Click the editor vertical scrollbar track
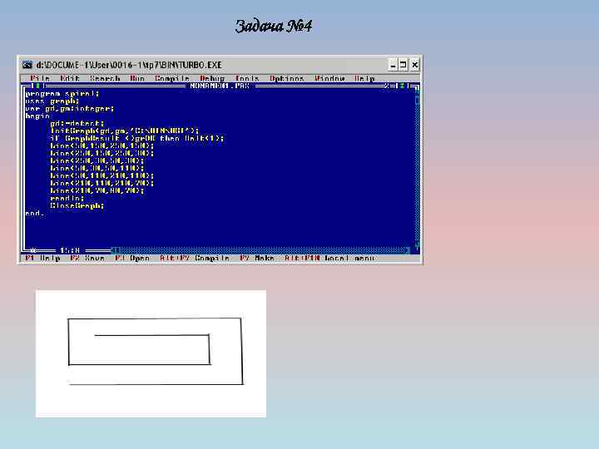This screenshot has width=599, height=449. point(417,168)
